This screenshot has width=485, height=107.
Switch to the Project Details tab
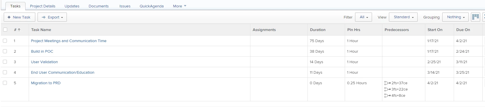[x=43, y=6]
